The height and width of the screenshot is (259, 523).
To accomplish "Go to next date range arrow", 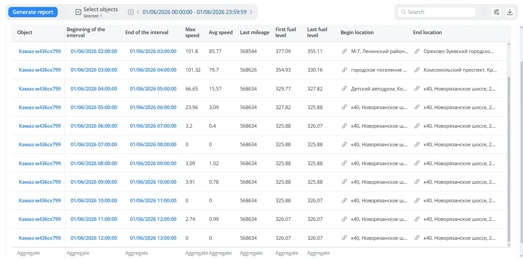I will (251, 12).
